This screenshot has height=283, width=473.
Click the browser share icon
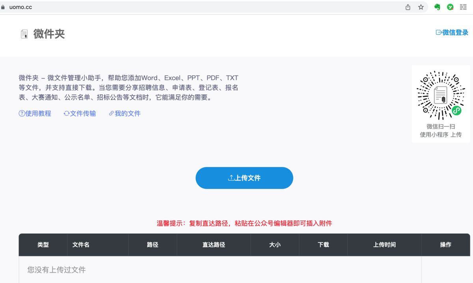[408, 7]
